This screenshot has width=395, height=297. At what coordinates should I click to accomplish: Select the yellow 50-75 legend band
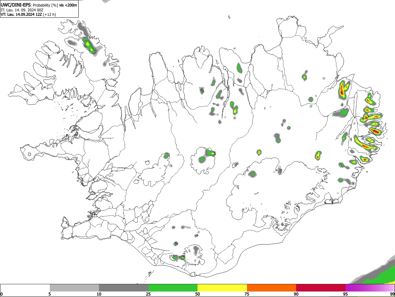tap(222, 288)
